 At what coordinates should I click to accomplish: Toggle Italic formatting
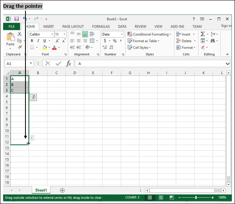point(38,41)
